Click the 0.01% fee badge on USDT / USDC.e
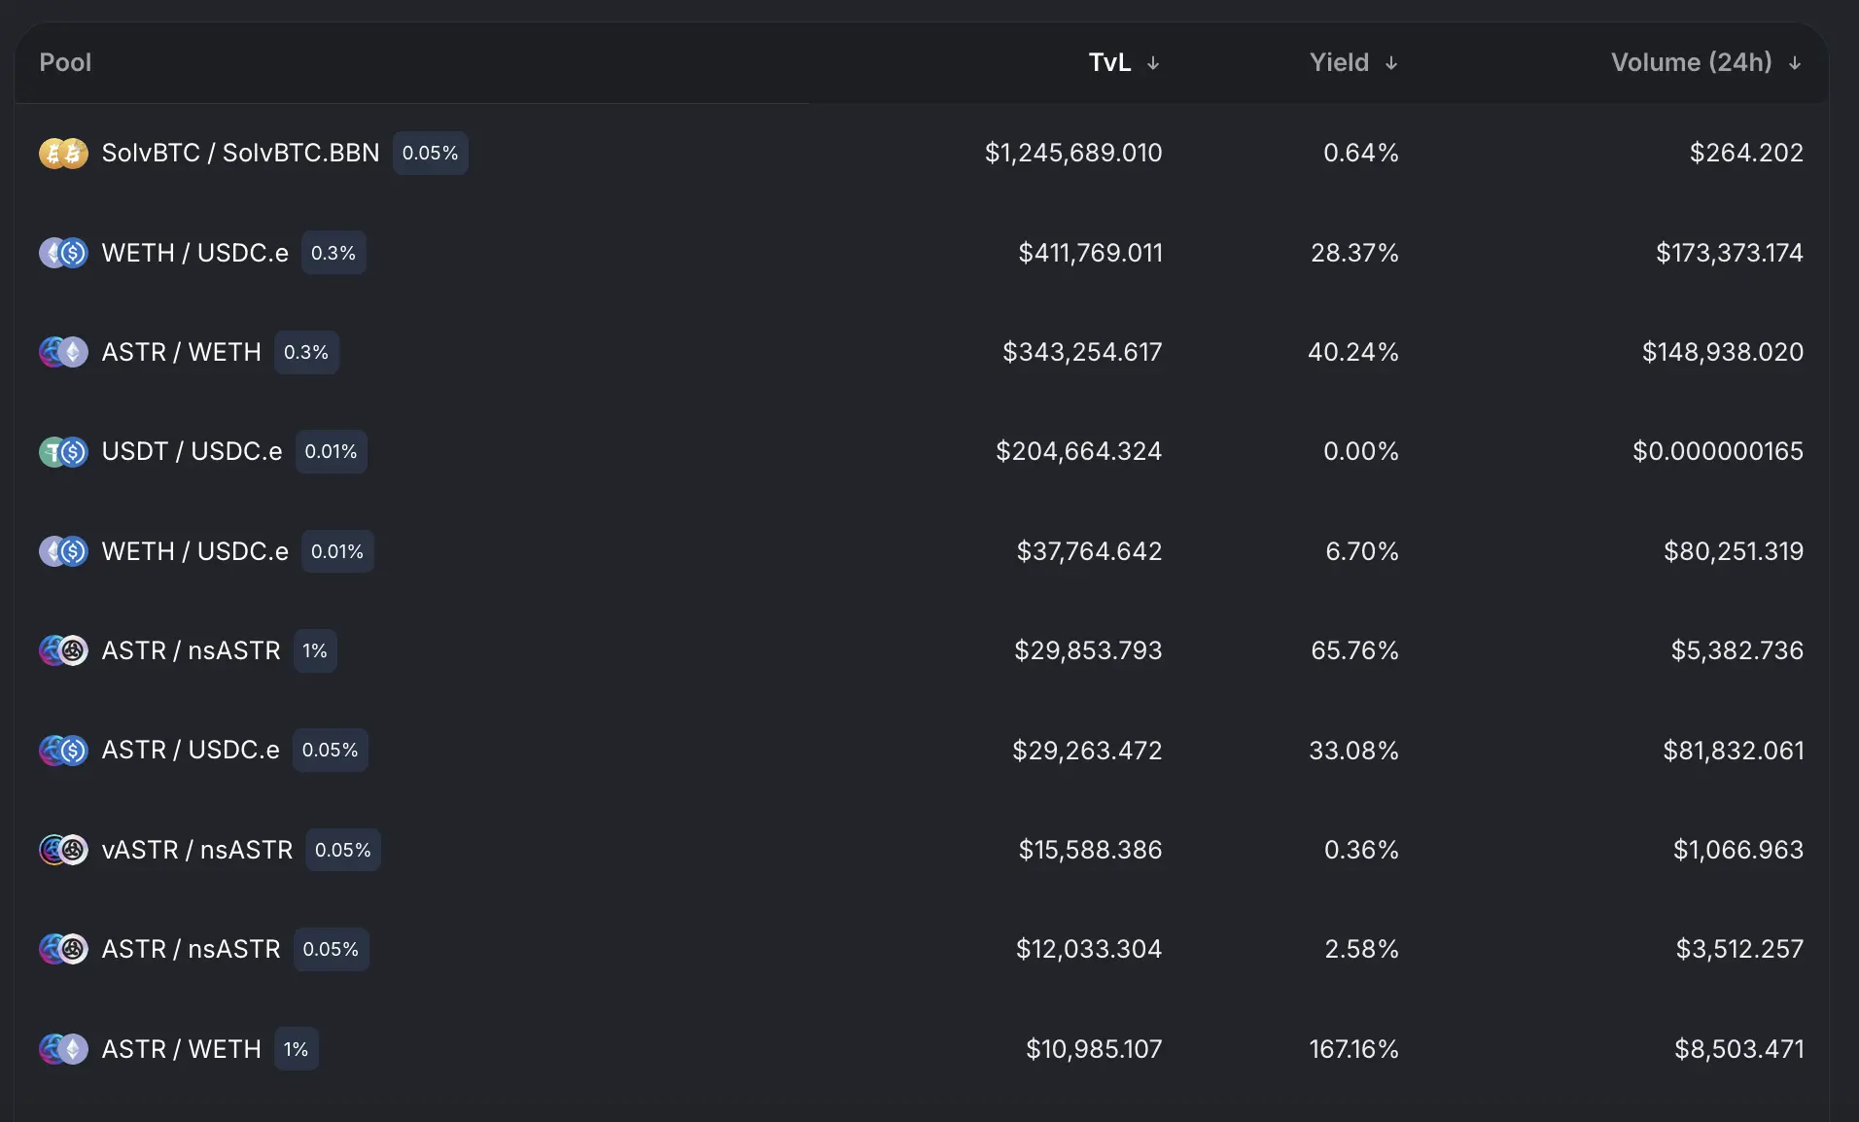This screenshot has height=1122, width=1859. point(331,452)
